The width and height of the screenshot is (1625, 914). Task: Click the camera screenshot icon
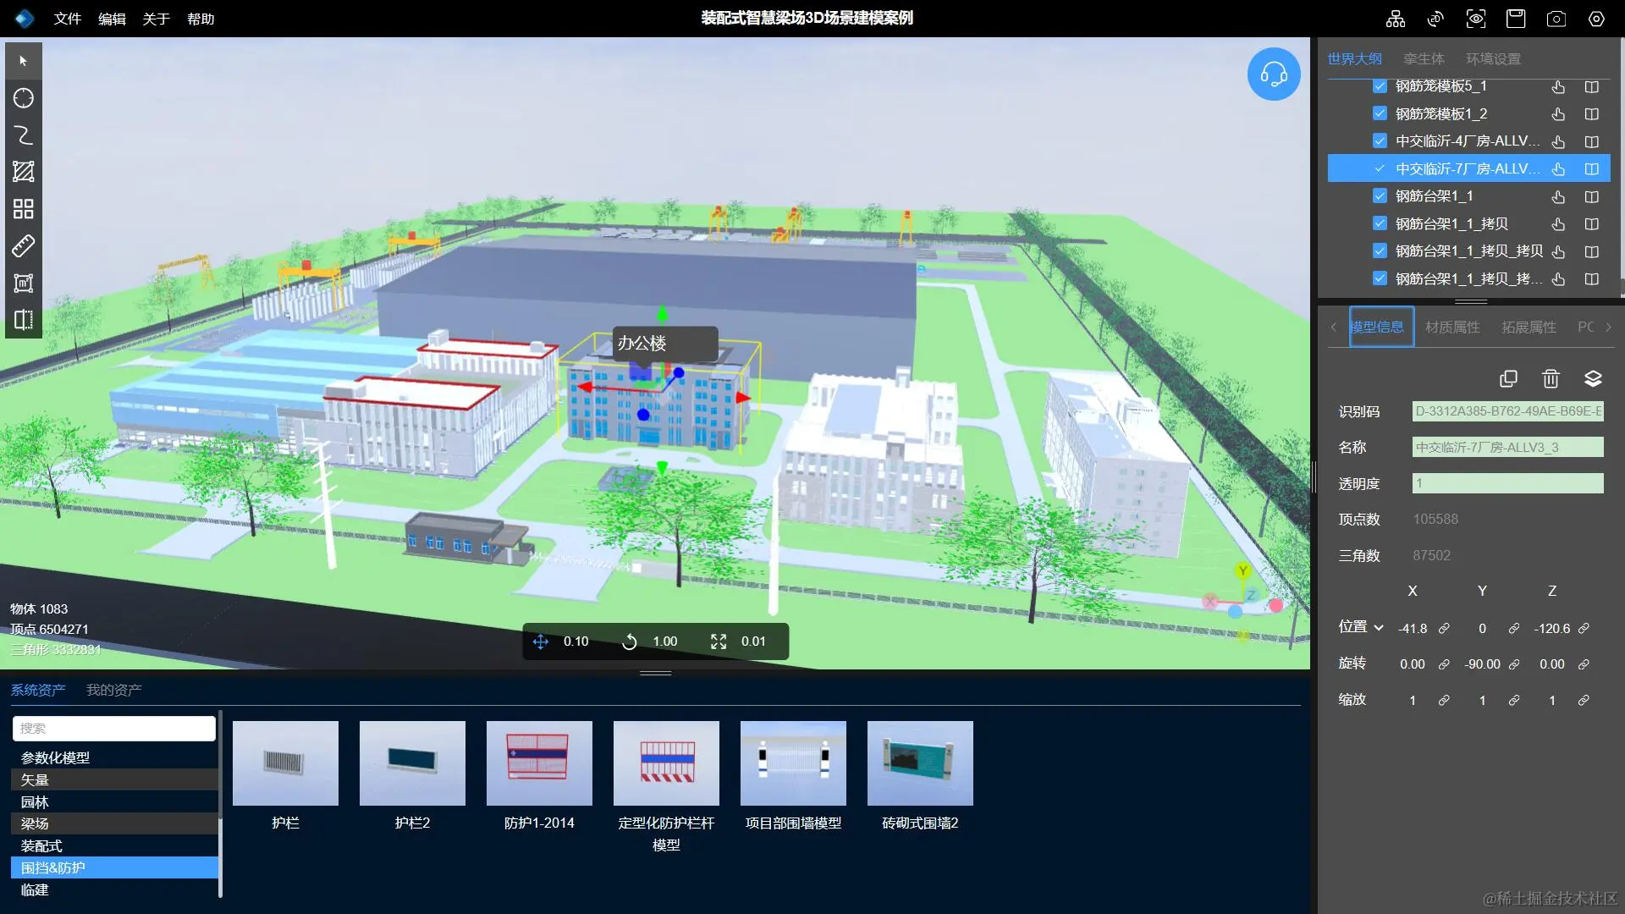(1556, 19)
